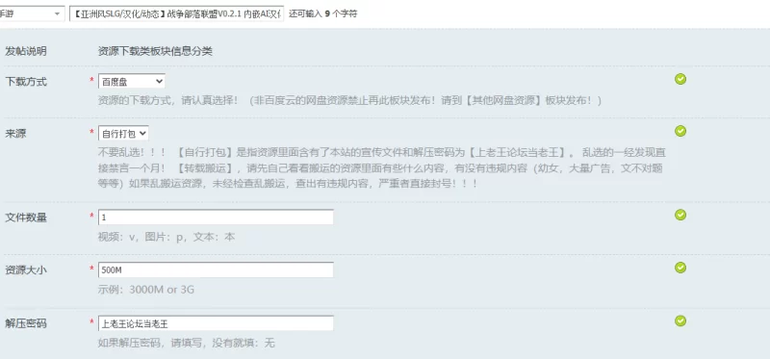This screenshot has width=770, height=359.
Task: Open the 手游 category dropdown
Action: tap(32, 13)
